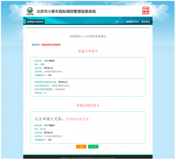The image size is (176, 162).
Task: Proceed with the green 下一步 button
Action: click(93, 146)
